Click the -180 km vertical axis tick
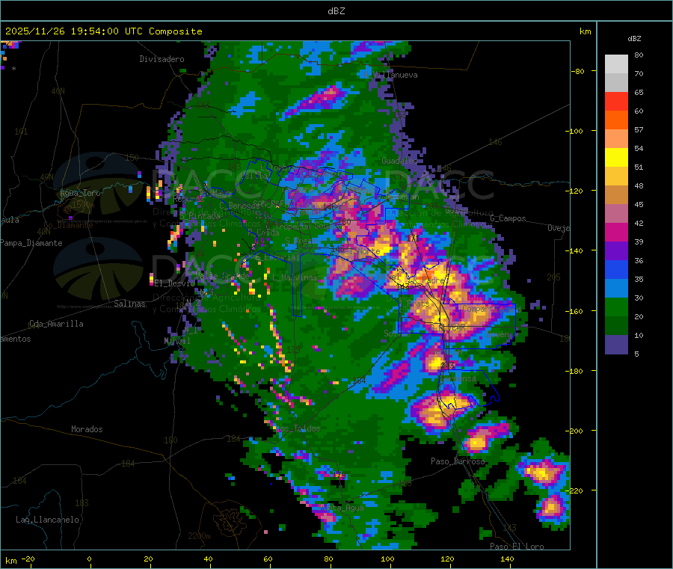 click(x=576, y=371)
